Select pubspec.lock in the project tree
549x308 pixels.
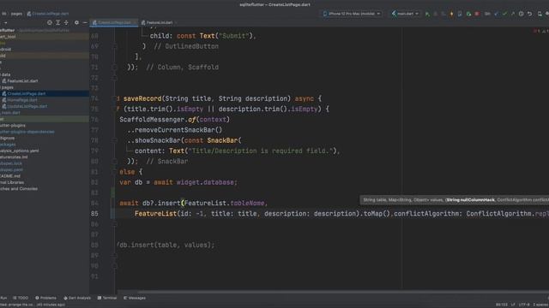[11, 163]
